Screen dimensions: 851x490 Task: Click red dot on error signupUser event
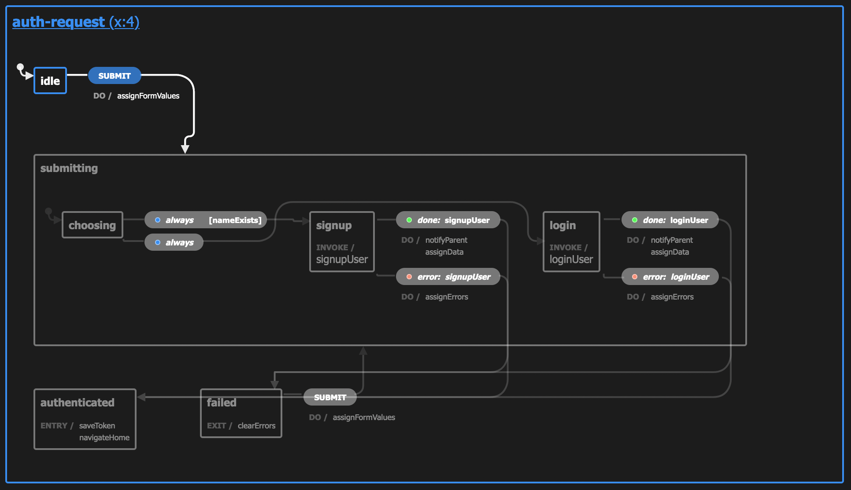click(x=409, y=277)
